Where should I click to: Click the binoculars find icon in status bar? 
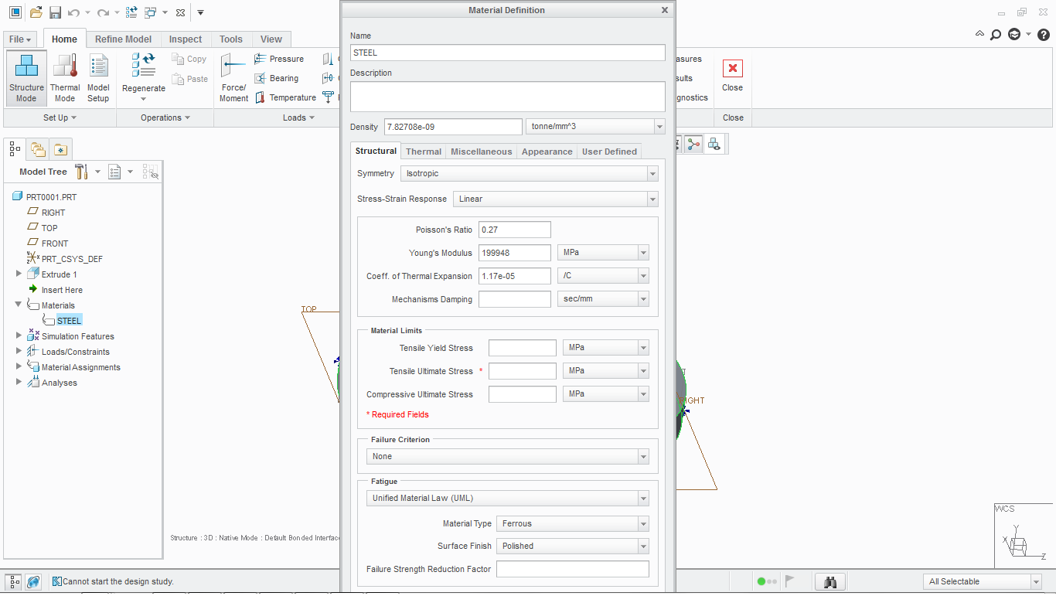830,582
